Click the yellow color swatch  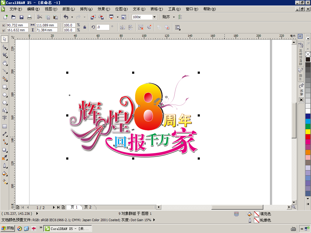click(x=308, y=132)
